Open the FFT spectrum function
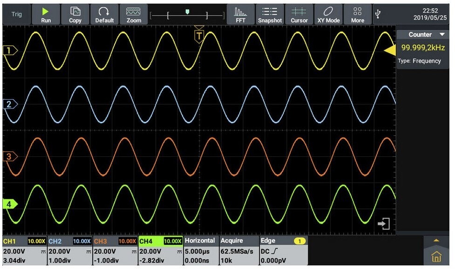Screen dimensions: 455x269 point(240,14)
